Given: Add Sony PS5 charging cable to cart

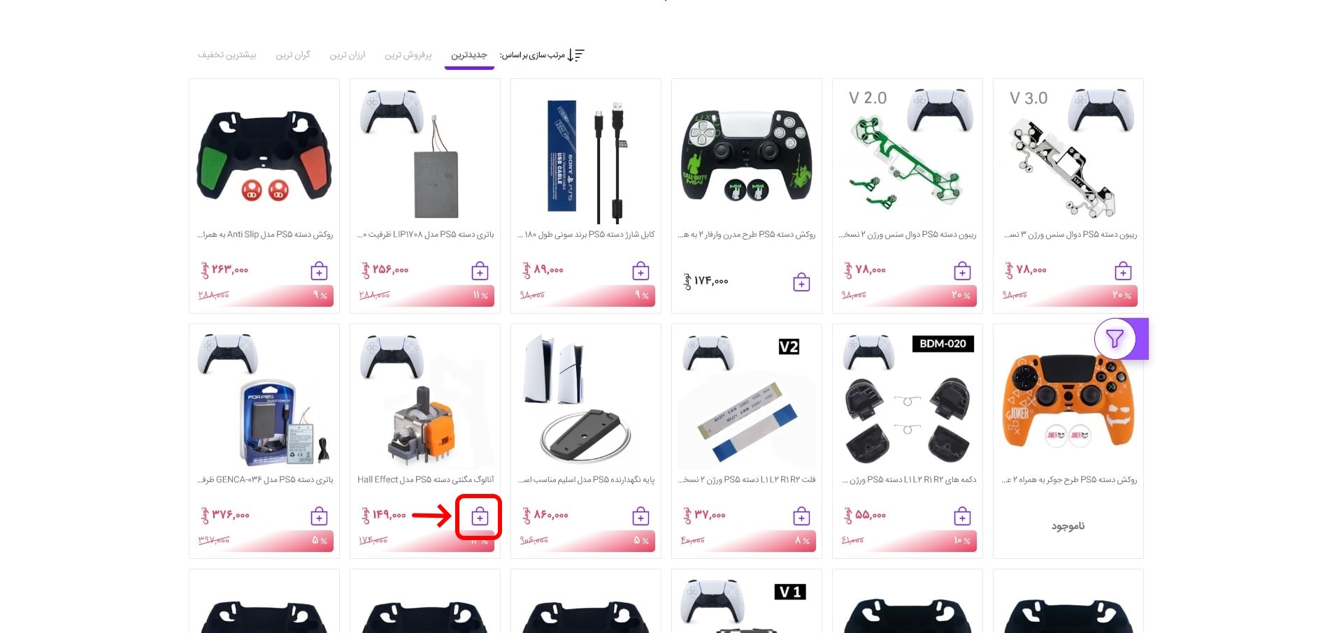Looking at the screenshot, I should point(640,271).
